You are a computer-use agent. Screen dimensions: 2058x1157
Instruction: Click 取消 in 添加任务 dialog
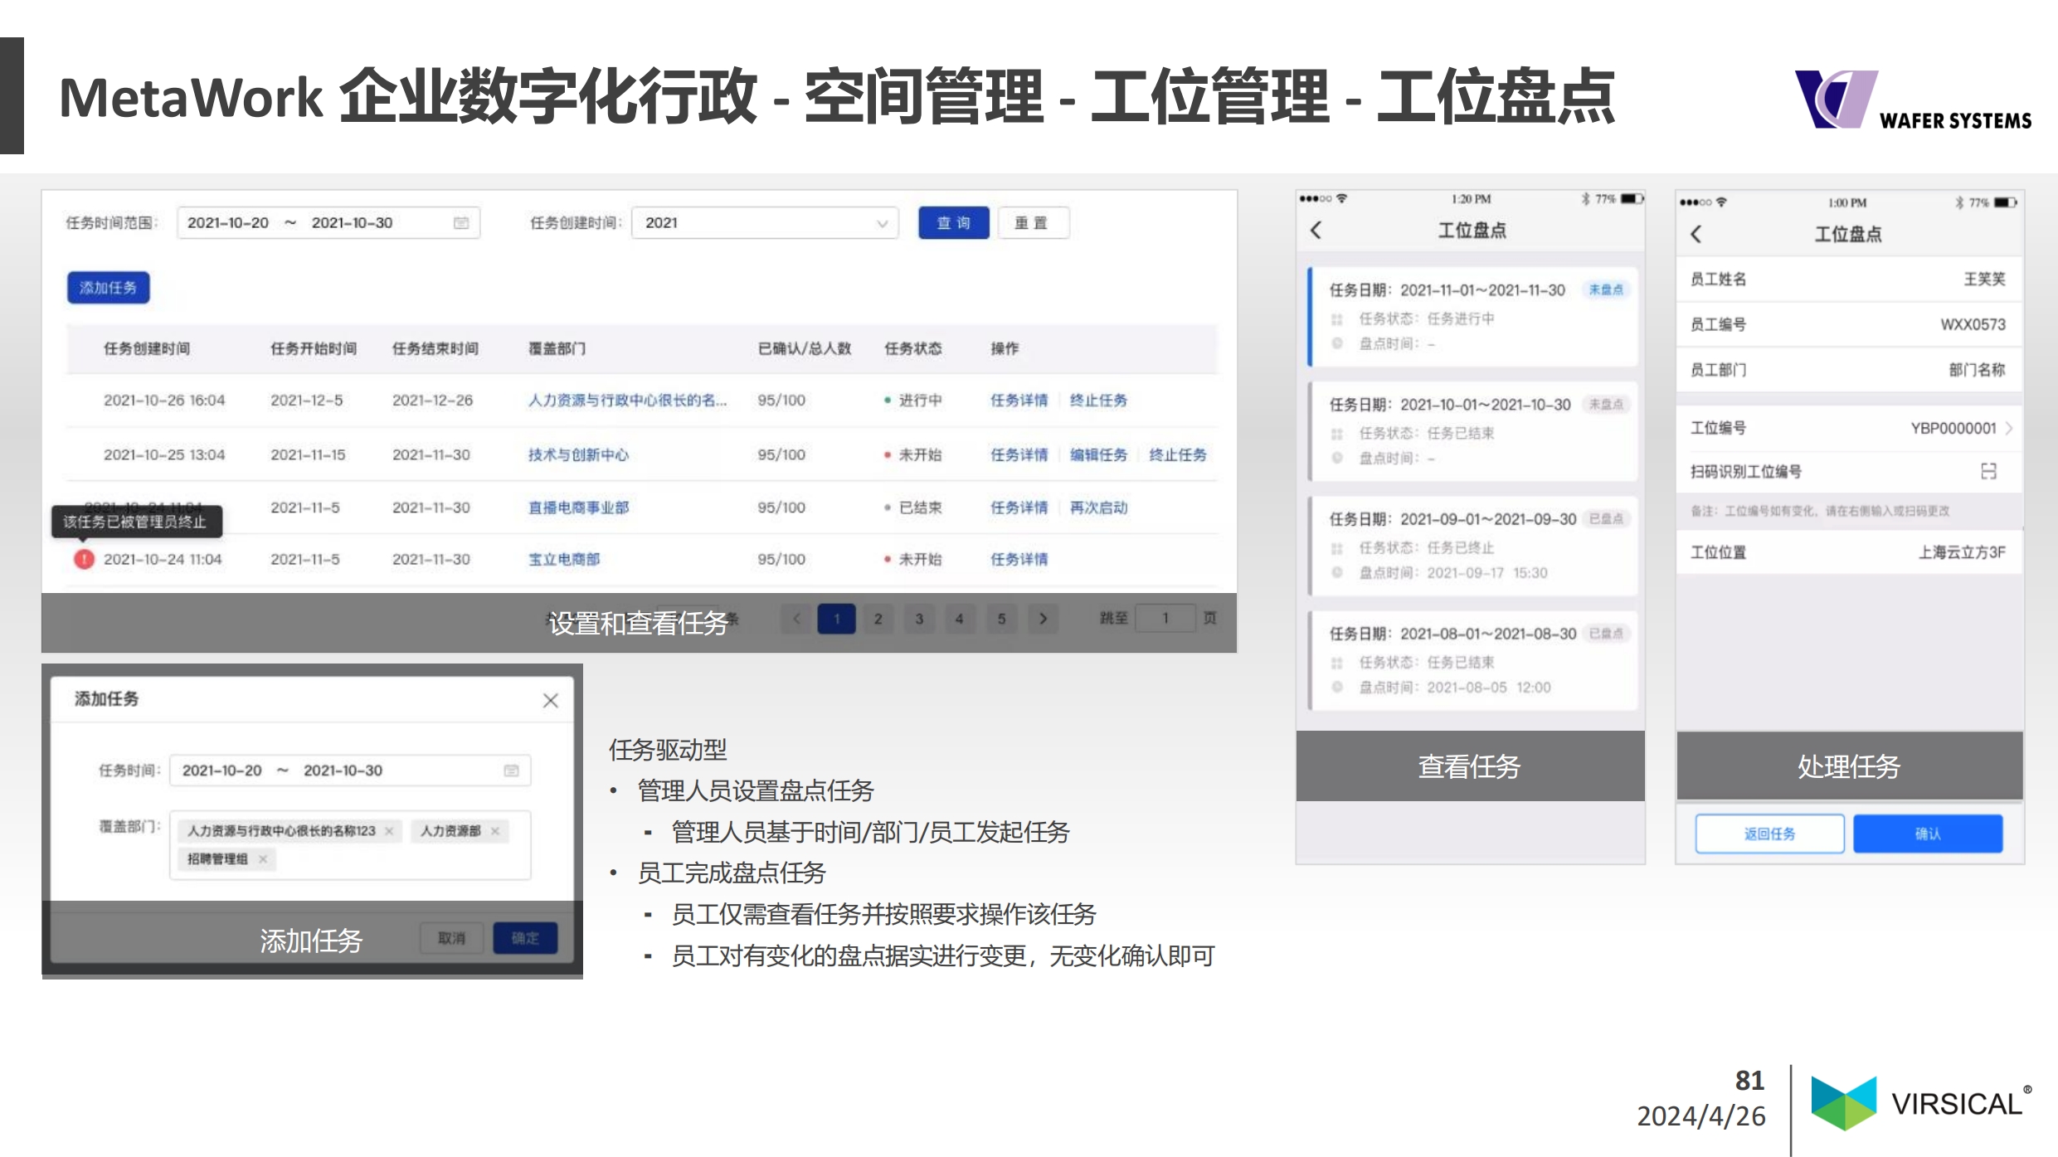click(x=451, y=938)
